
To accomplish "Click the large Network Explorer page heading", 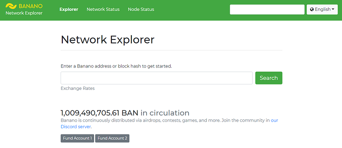I will point(108,40).
